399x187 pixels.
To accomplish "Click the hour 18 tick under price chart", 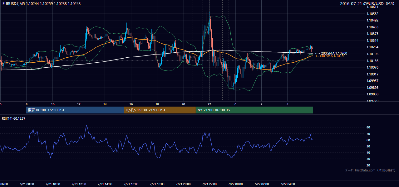I will (x=157, y=104).
